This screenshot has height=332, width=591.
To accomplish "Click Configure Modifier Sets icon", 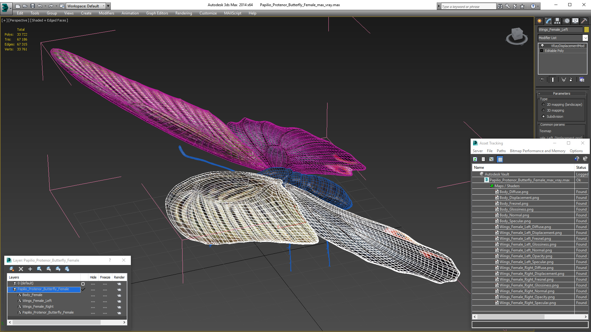I will click(582, 80).
